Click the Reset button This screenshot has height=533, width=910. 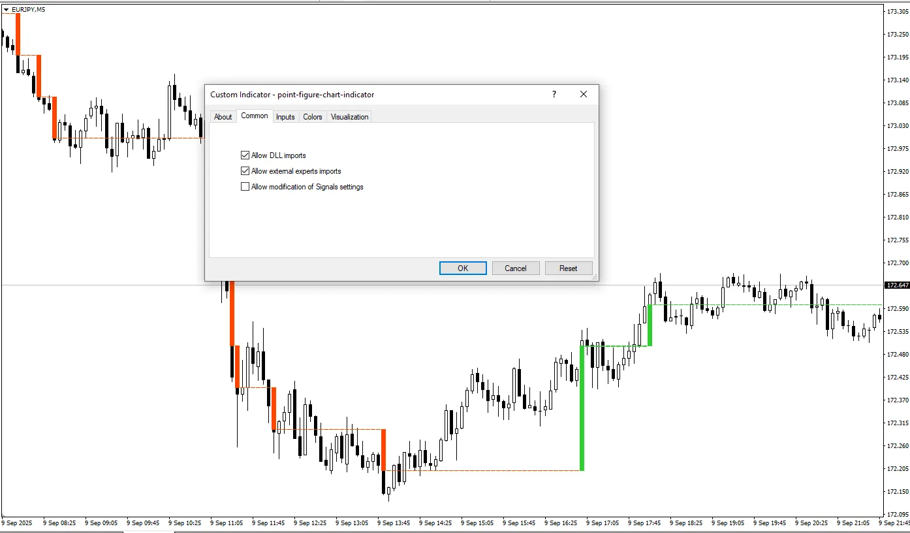click(569, 268)
